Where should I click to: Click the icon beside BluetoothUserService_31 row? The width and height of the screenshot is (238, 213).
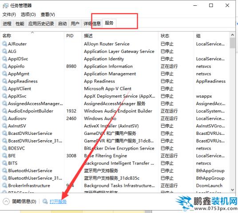click(x=4, y=178)
